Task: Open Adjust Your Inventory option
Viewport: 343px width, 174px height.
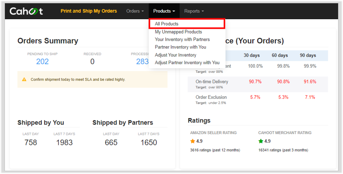Action: (x=176, y=55)
